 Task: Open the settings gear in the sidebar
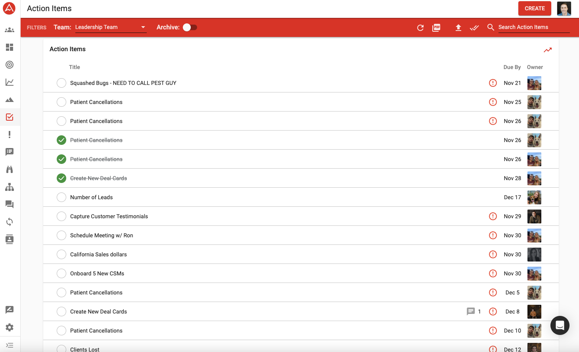click(10, 327)
